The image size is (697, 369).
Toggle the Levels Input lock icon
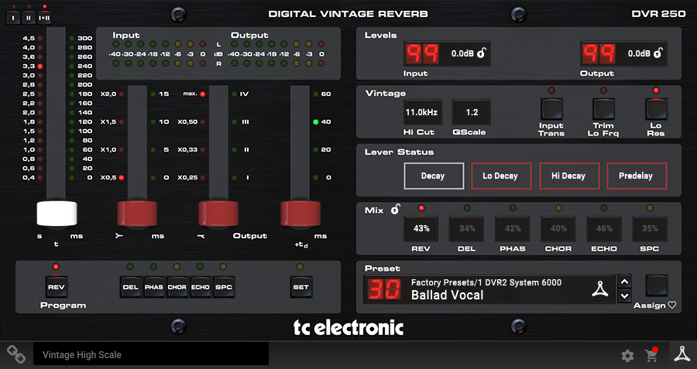click(x=482, y=53)
